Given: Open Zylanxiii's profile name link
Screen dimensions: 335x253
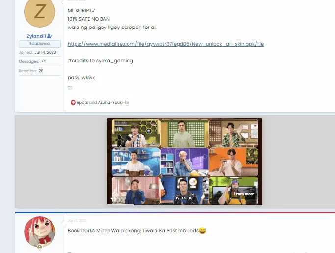Looking at the screenshot, I should 36,36.
